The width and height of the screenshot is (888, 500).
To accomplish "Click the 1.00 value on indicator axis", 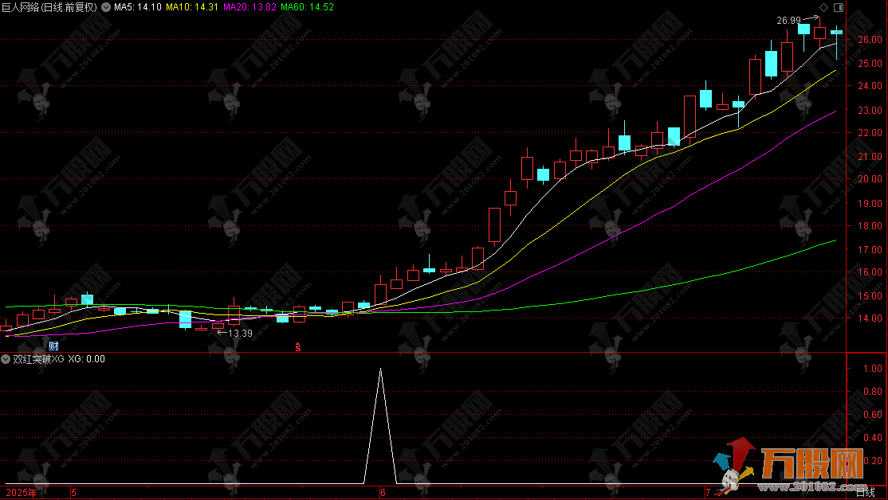I will point(873,368).
